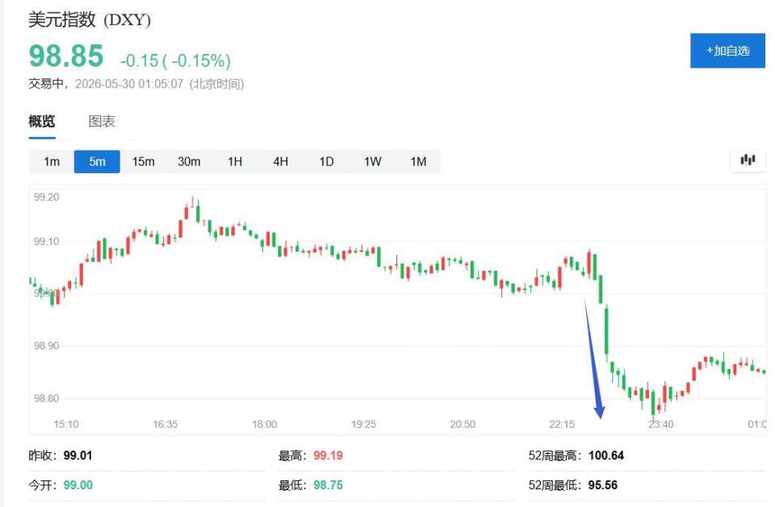Set chart to 1W interval
This screenshot has width=775, height=507.
point(372,161)
